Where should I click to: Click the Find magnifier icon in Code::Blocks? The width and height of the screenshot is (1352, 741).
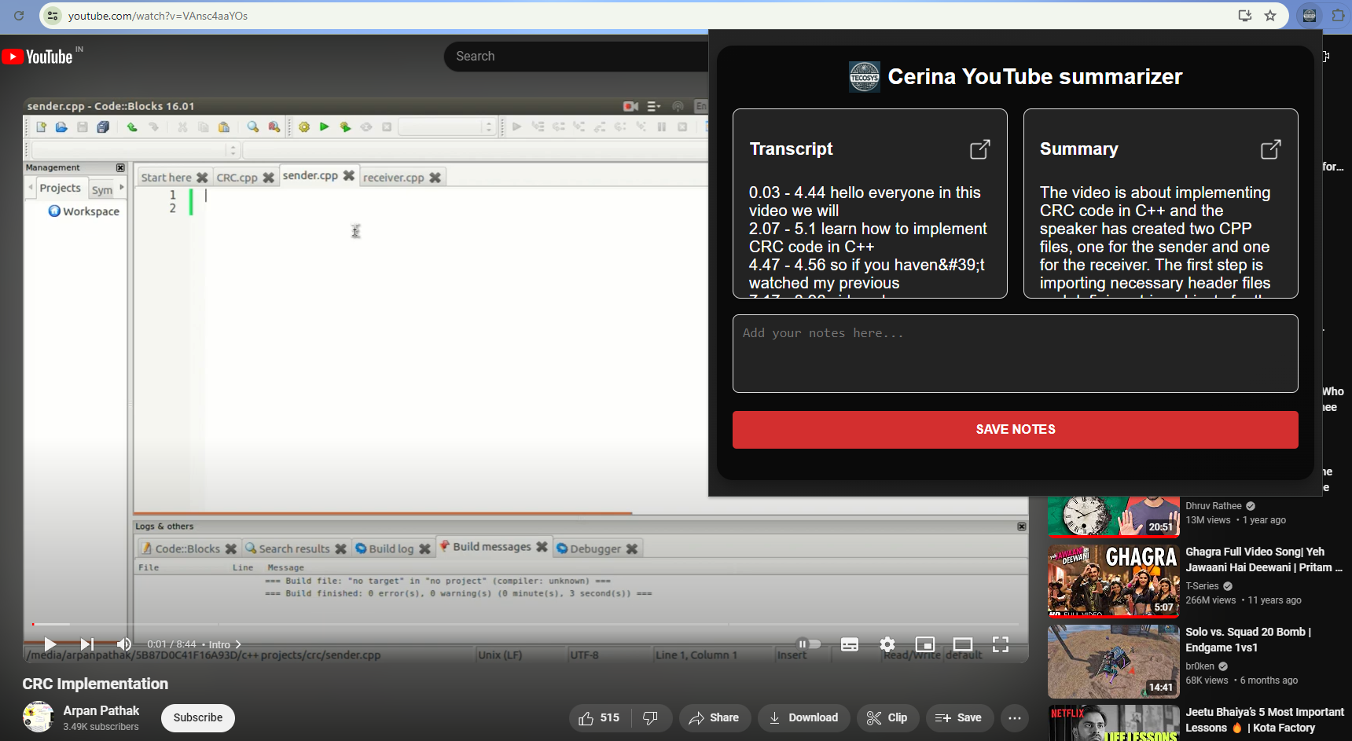point(252,127)
